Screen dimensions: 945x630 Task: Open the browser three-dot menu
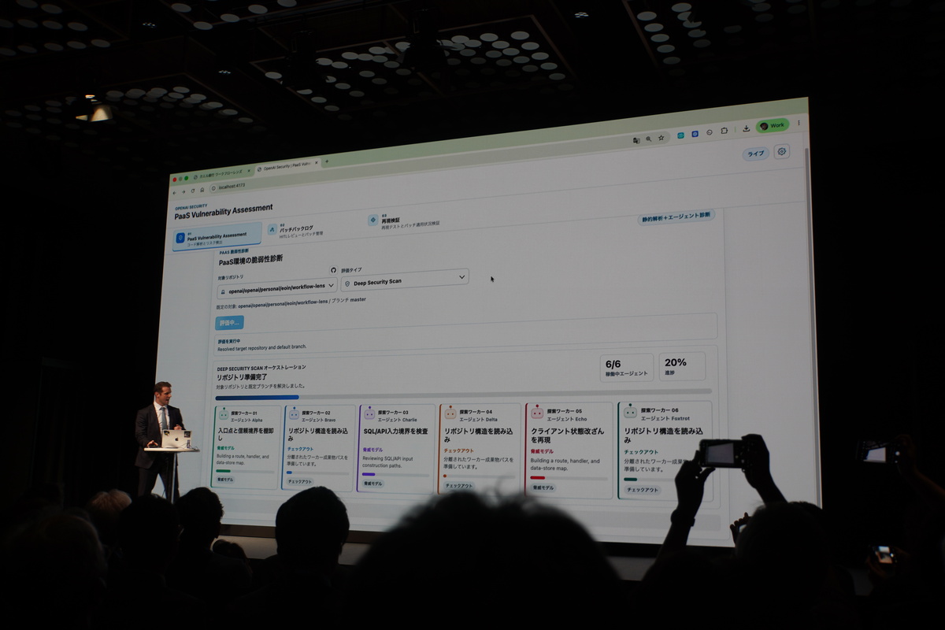point(799,123)
